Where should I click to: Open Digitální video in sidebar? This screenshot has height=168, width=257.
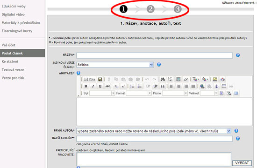click(x=13, y=14)
